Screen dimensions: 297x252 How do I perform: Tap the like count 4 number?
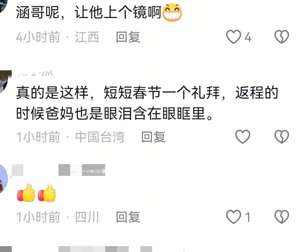pyautogui.click(x=248, y=37)
